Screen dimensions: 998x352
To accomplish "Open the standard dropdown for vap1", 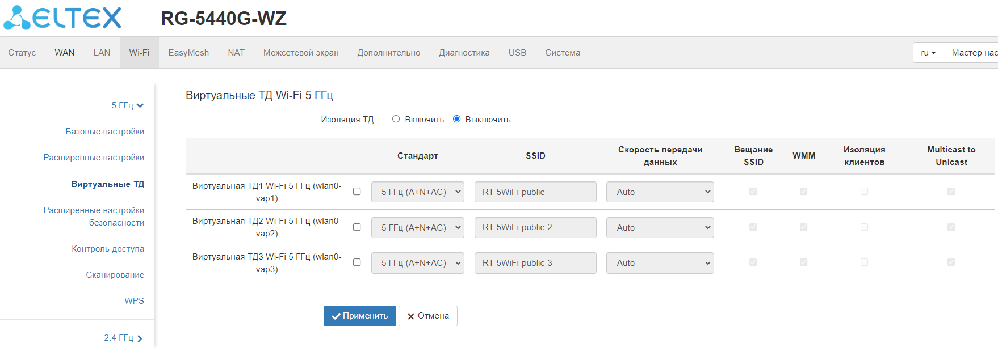I will coord(418,192).
